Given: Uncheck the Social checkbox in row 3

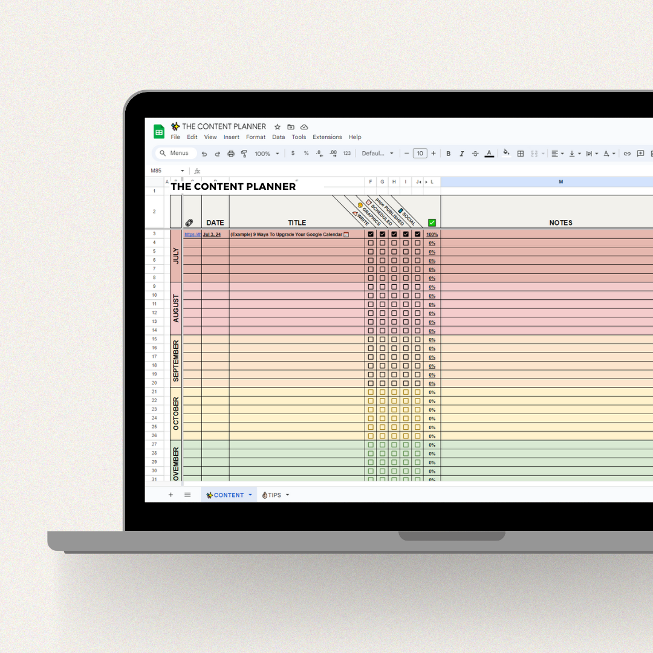Looking at the screenshot, I should point(417,234).
